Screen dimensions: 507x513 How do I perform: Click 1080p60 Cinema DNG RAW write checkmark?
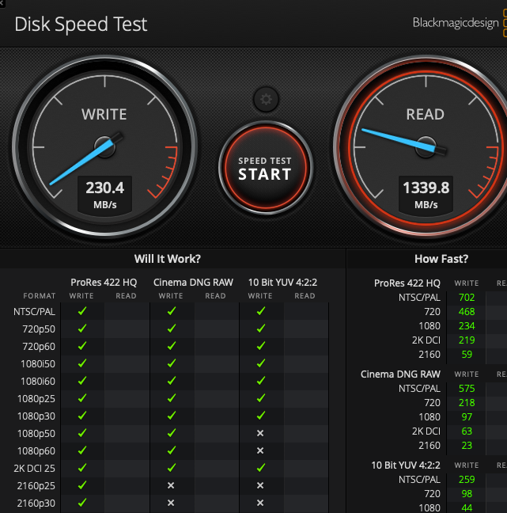171,450
